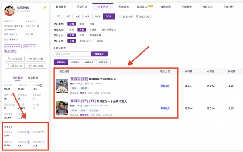
Task: Click the note keyword search field
Action: pos(72,54)
